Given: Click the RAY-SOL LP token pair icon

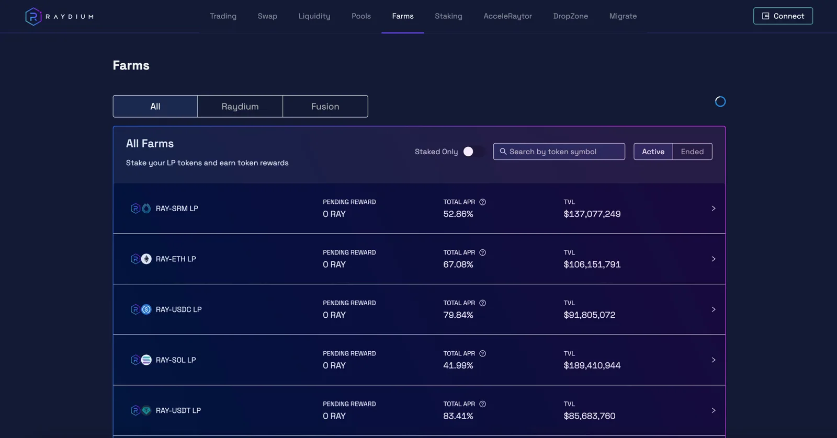Looking at the screenshot, I should coord(141,360).
